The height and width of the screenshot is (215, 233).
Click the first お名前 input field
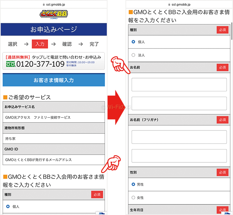coord(179,85)
